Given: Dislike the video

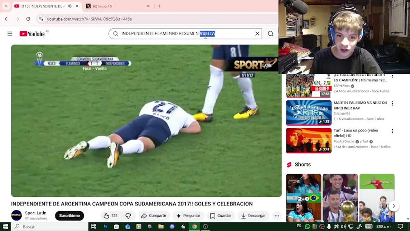Looking at the screenshot, I should click(128, 216).
